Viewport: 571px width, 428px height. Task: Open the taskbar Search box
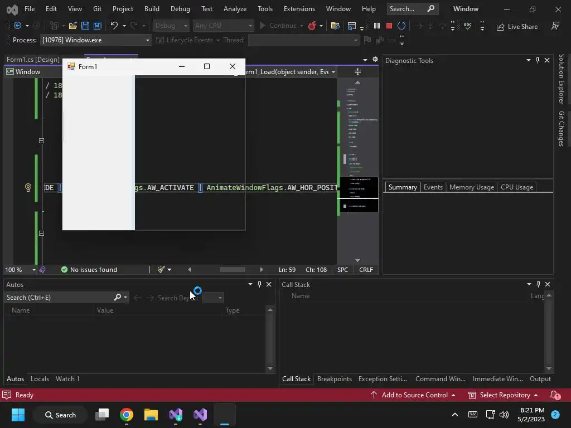(x=60, y=415)
